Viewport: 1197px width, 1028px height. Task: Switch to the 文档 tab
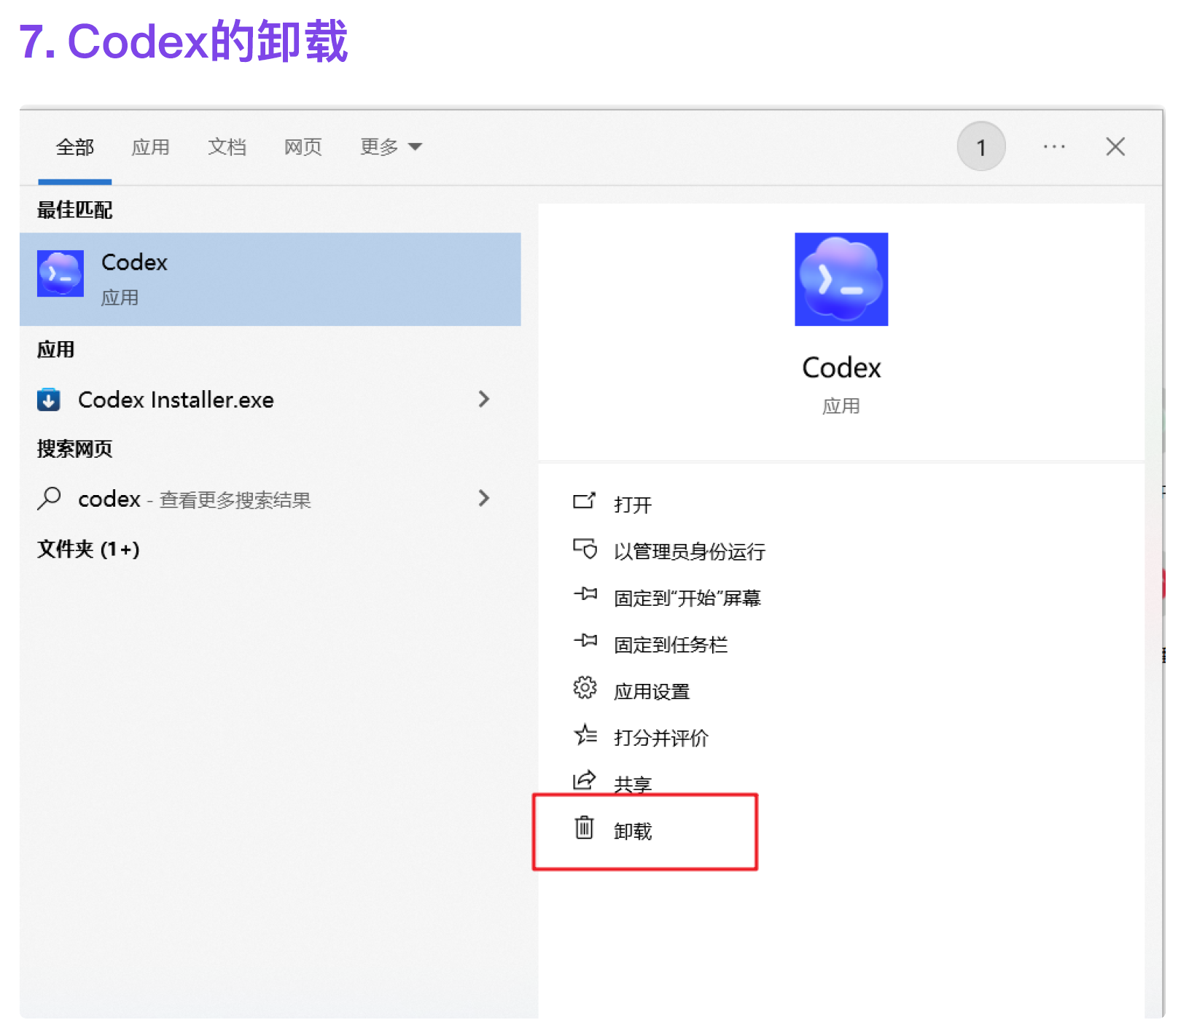(227, 147)
